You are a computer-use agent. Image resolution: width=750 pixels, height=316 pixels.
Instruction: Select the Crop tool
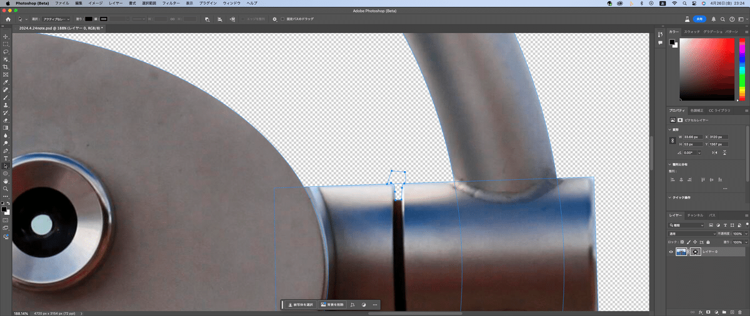pyautogui.click(x=6, y=67)
